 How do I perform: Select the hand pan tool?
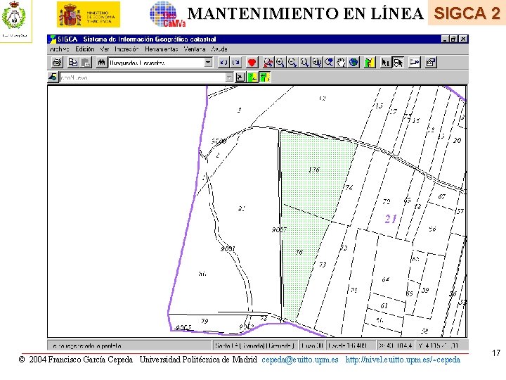[x=341, y=62]
